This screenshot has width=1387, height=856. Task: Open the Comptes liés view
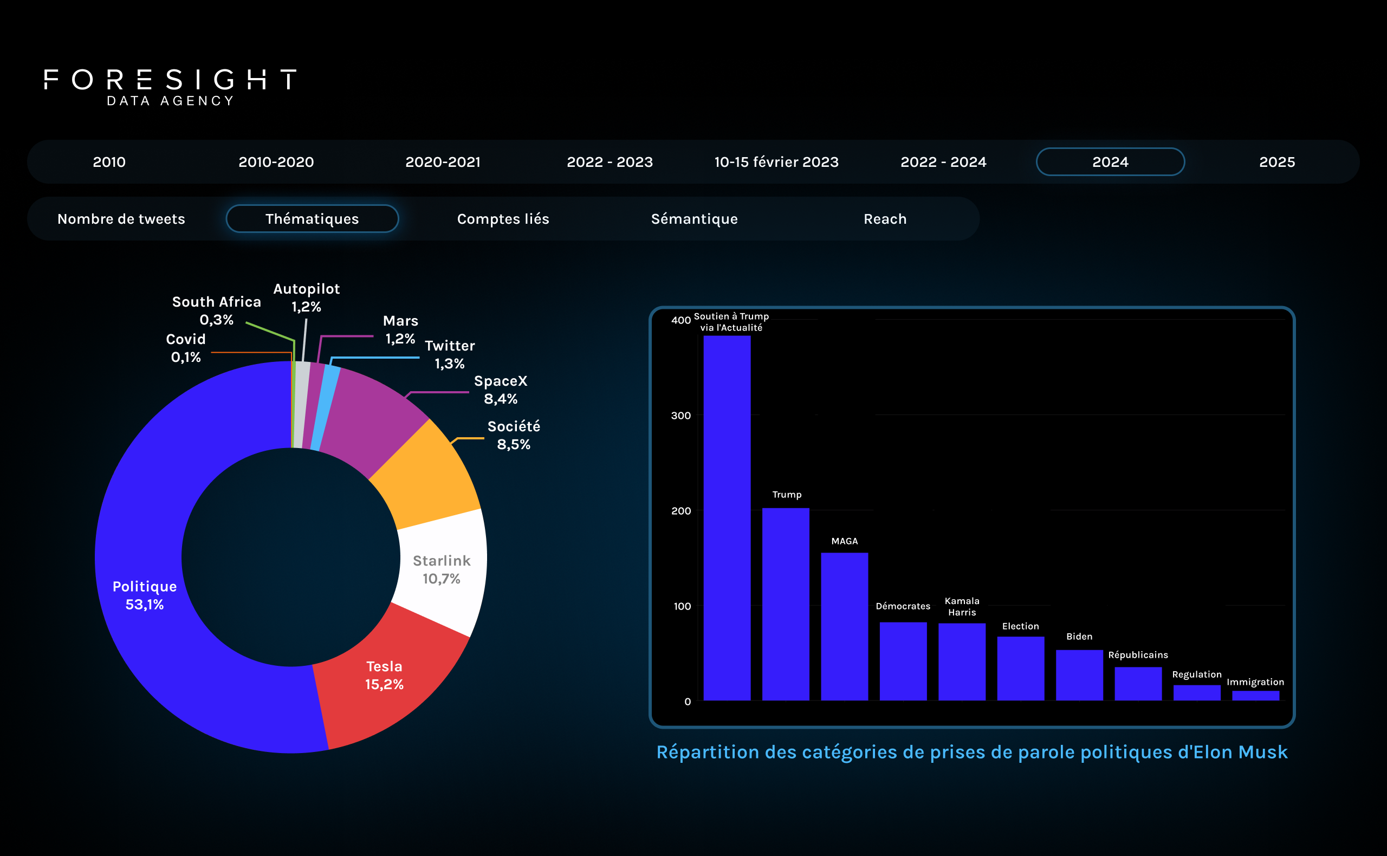click(x=503, y=218)
